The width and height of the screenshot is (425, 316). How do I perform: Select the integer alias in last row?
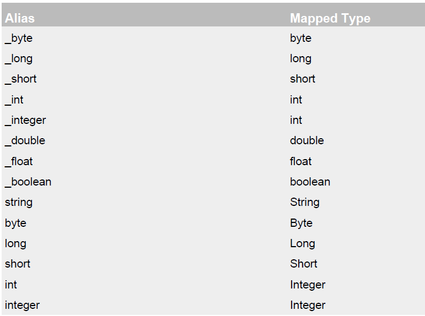tap(22, 306)
